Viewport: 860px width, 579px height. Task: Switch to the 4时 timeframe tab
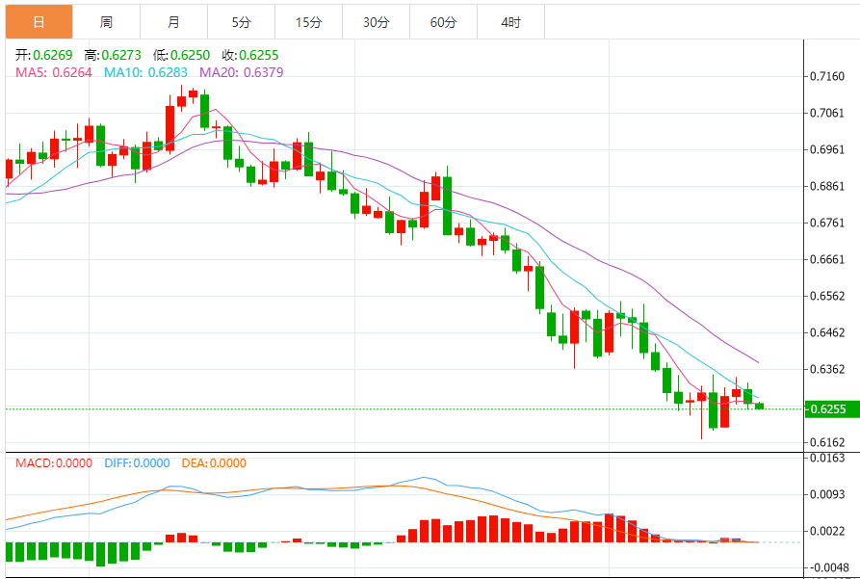click(x=511, y=22)
